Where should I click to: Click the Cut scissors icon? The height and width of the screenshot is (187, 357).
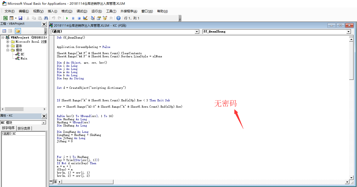(x=28, y=18)
